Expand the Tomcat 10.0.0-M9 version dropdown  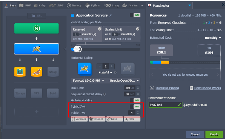(x=88, y=81)
